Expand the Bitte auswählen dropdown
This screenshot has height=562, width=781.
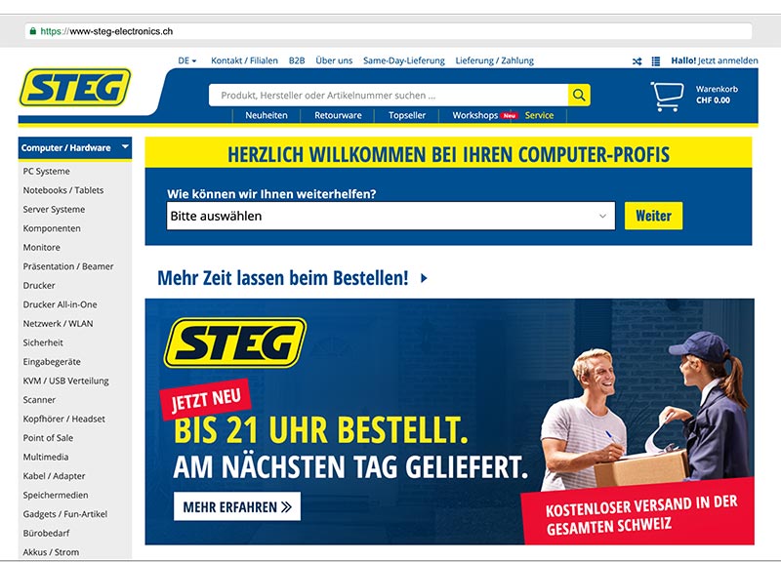(391, 216)
